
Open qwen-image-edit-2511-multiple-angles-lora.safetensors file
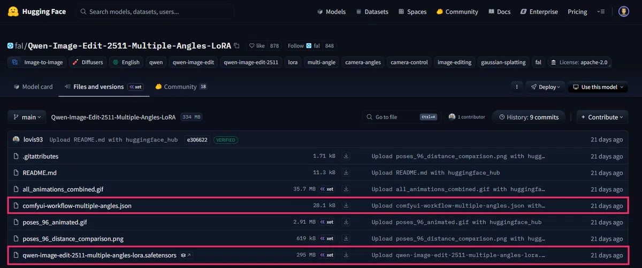pyautogui.click(x=100, y=255)
